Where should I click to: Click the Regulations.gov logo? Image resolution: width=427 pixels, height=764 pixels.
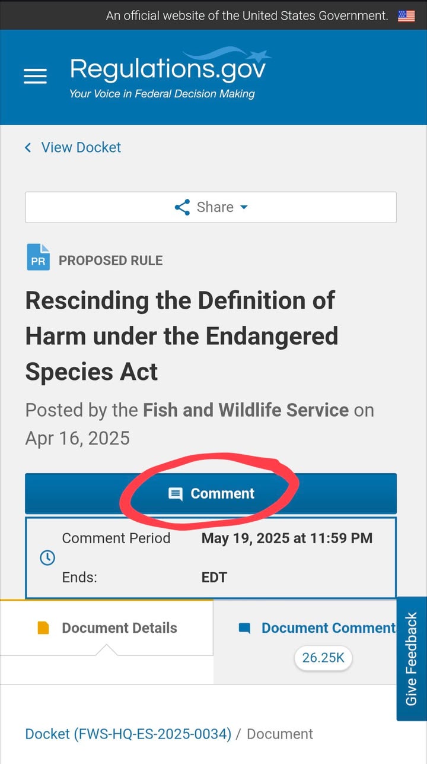170,75
